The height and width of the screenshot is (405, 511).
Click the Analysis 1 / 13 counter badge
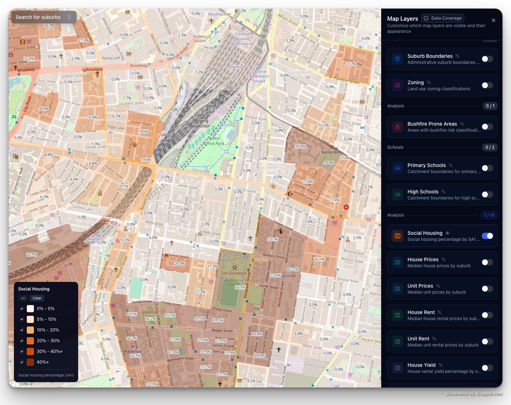489,215
